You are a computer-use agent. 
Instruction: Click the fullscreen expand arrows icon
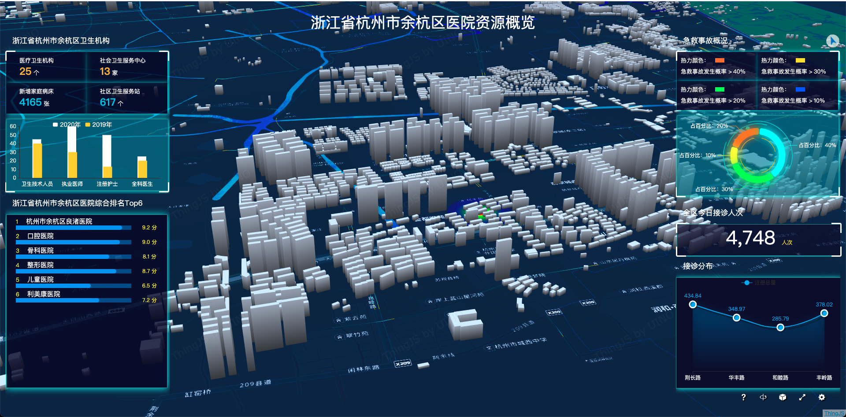tap(803, 397)
